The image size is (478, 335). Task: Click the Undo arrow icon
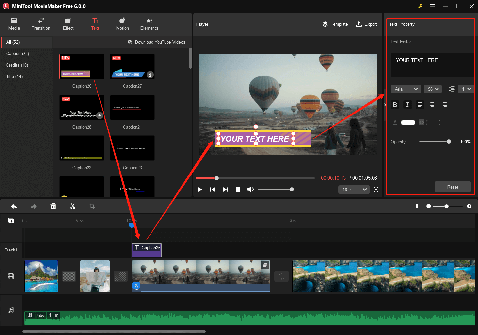click(x=14, y=206)
